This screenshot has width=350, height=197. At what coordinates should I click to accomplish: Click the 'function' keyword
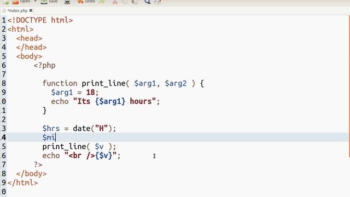[60, 83]
